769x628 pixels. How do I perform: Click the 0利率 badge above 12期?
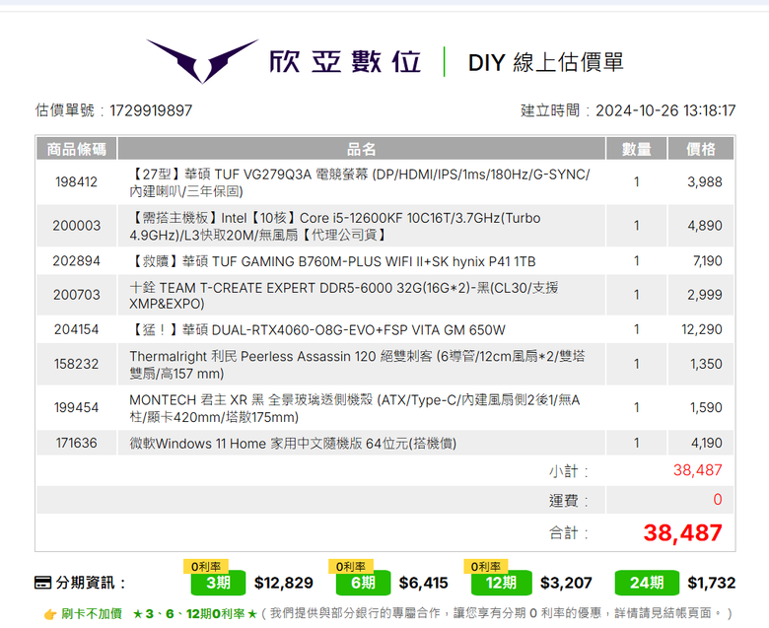click(485, 566)
